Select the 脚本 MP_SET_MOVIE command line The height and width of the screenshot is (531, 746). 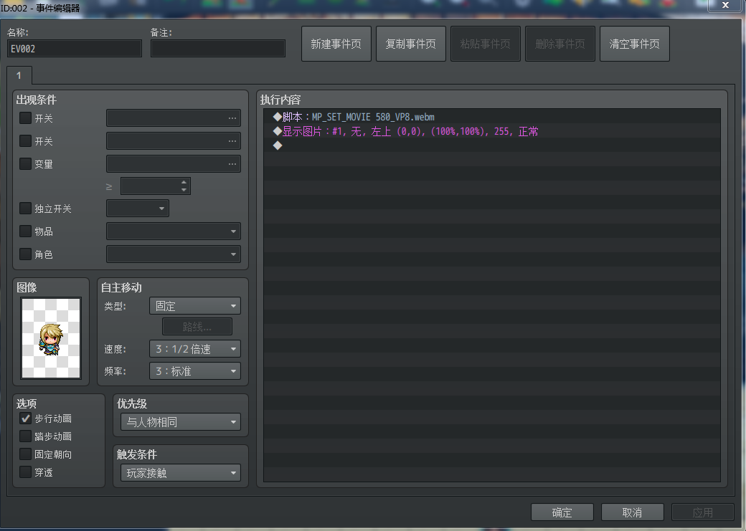(x=492, y=117)
